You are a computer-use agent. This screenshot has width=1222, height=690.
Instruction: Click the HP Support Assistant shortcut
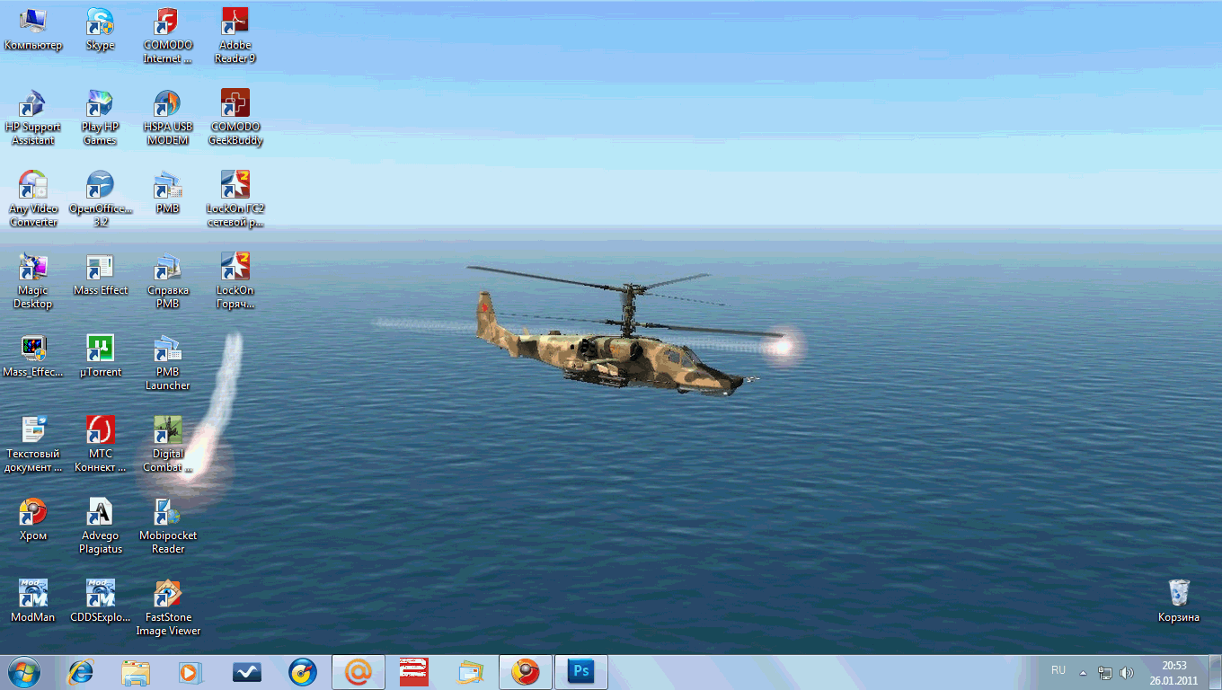(x=33, y=118)
